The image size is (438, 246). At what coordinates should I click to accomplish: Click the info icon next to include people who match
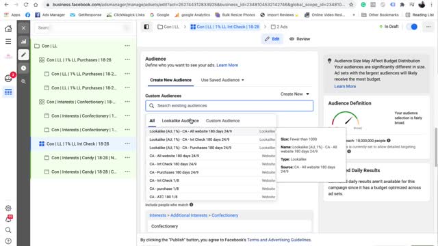192,205
